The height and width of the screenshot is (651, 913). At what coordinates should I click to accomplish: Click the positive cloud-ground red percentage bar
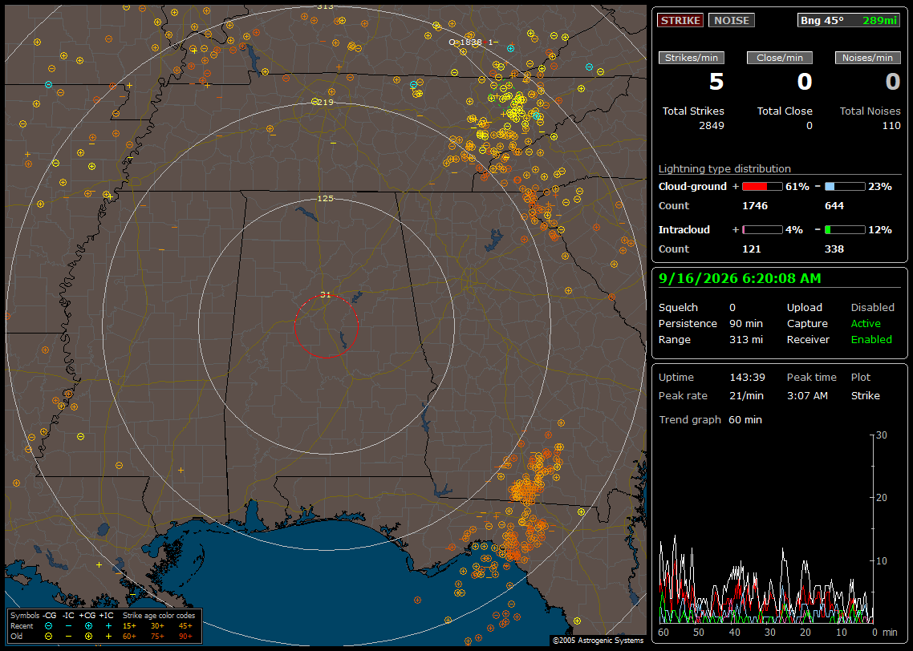pyautogui.click(x=762, y=187)
